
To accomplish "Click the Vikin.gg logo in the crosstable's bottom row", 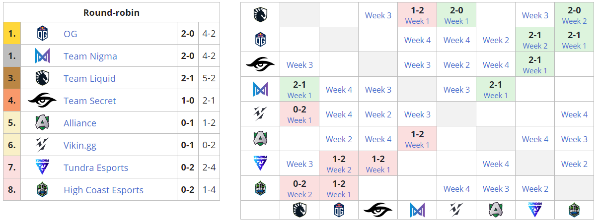I will point(456,210).
